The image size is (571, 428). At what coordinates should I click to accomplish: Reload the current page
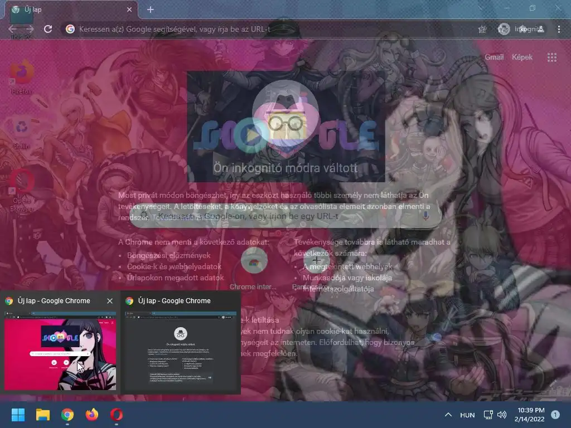coord(48,29)
